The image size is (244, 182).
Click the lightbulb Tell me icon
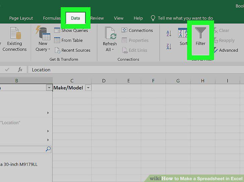tap(153, 18)
